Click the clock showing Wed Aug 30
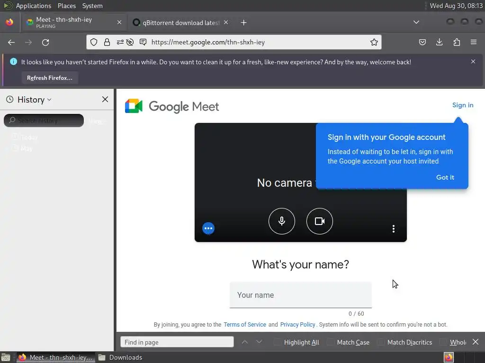Image resolution: width=485 pixels, height=363 pixels. point(456,6)
